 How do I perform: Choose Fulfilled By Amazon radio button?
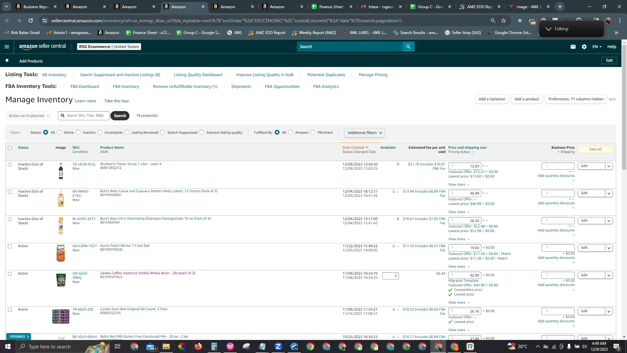291,132
